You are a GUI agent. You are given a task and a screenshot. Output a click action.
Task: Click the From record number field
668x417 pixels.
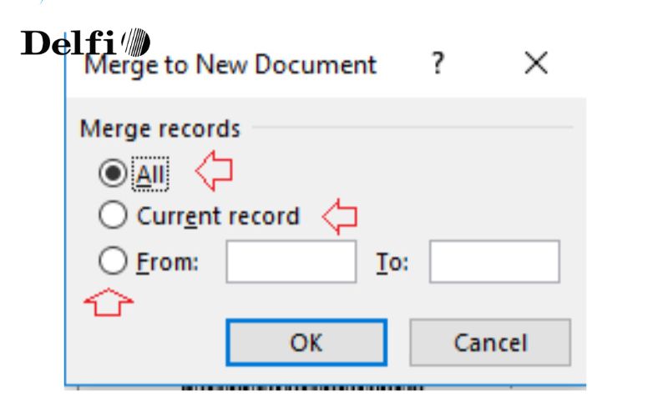291,262
